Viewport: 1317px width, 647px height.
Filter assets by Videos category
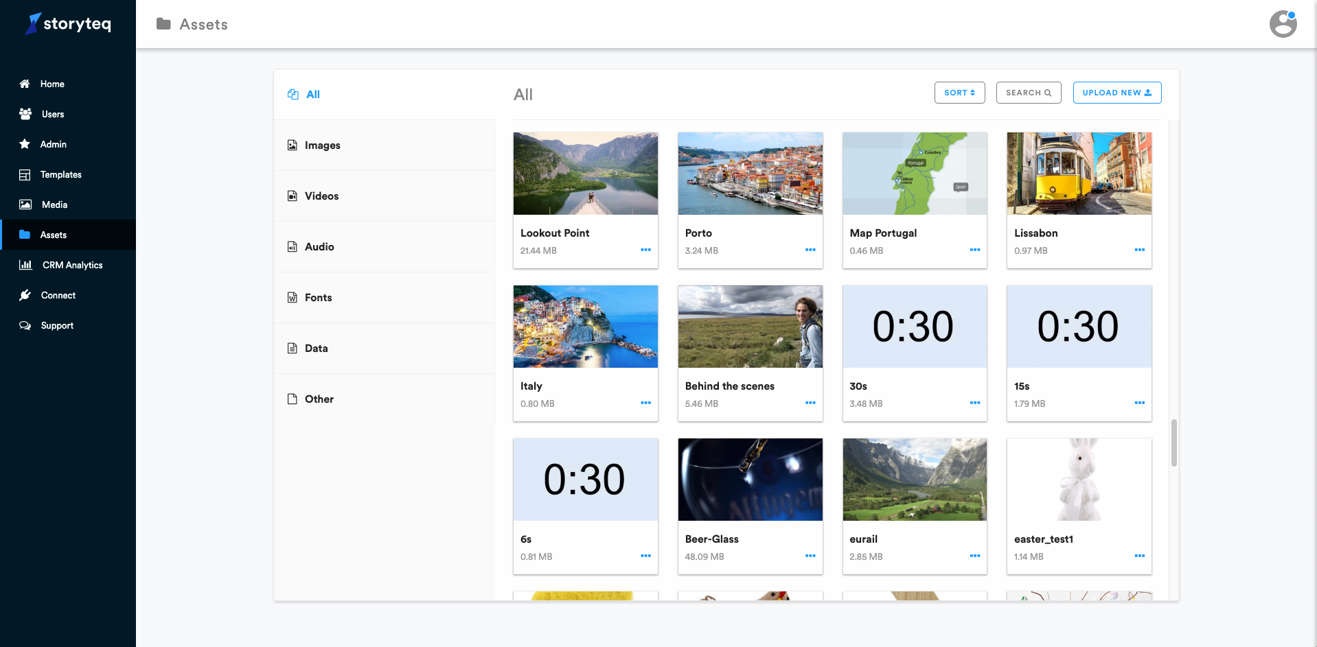pyautogui.click(x=321, y=196)
